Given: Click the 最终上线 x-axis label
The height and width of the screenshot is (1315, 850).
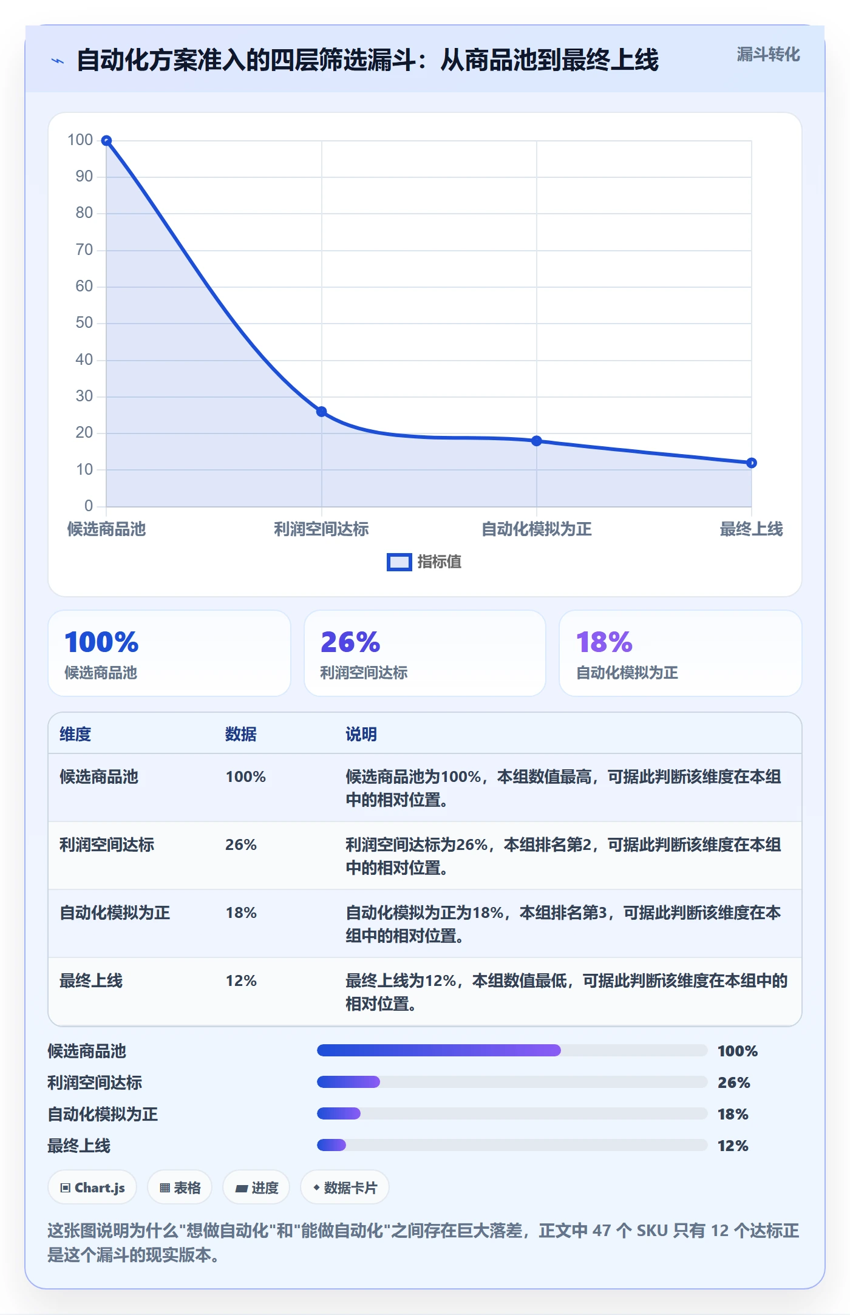Looking at the screenshot, I should click(752, 529).
